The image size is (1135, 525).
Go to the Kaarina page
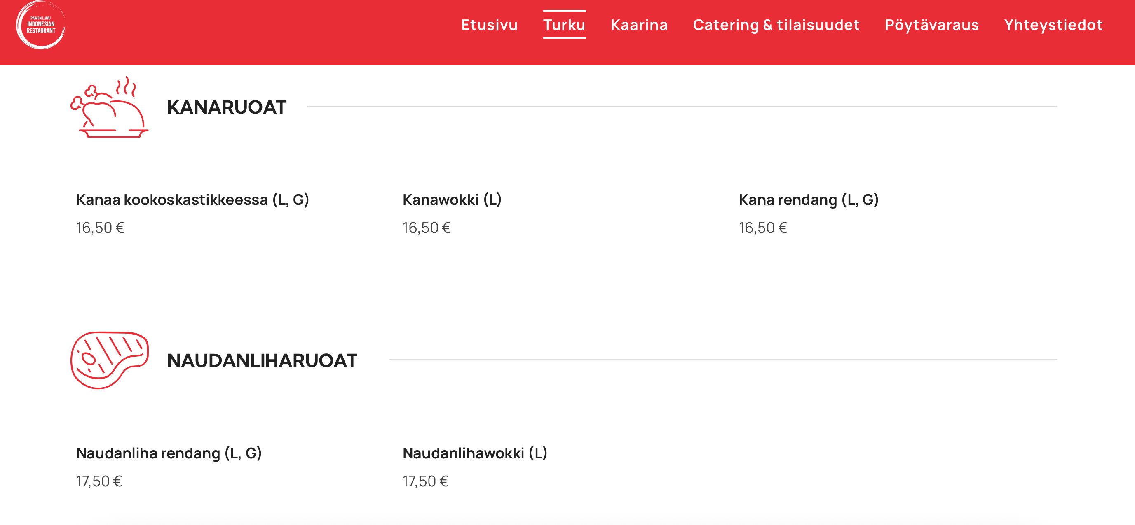tap(639, 25)
